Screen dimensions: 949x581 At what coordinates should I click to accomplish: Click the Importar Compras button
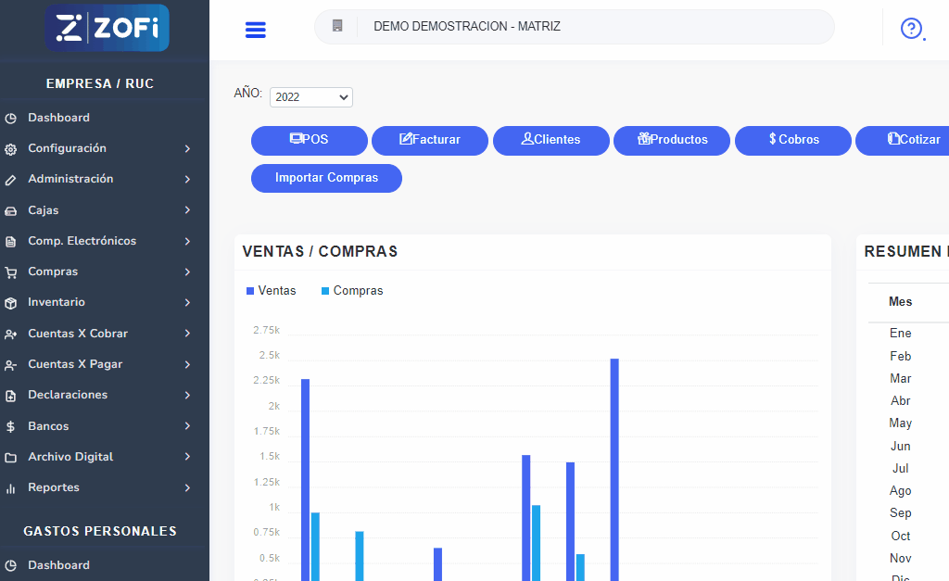tap(326, 178)
